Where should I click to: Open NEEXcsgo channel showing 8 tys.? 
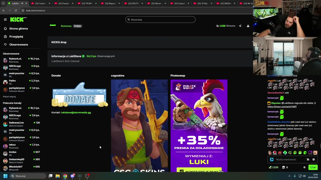21,67
